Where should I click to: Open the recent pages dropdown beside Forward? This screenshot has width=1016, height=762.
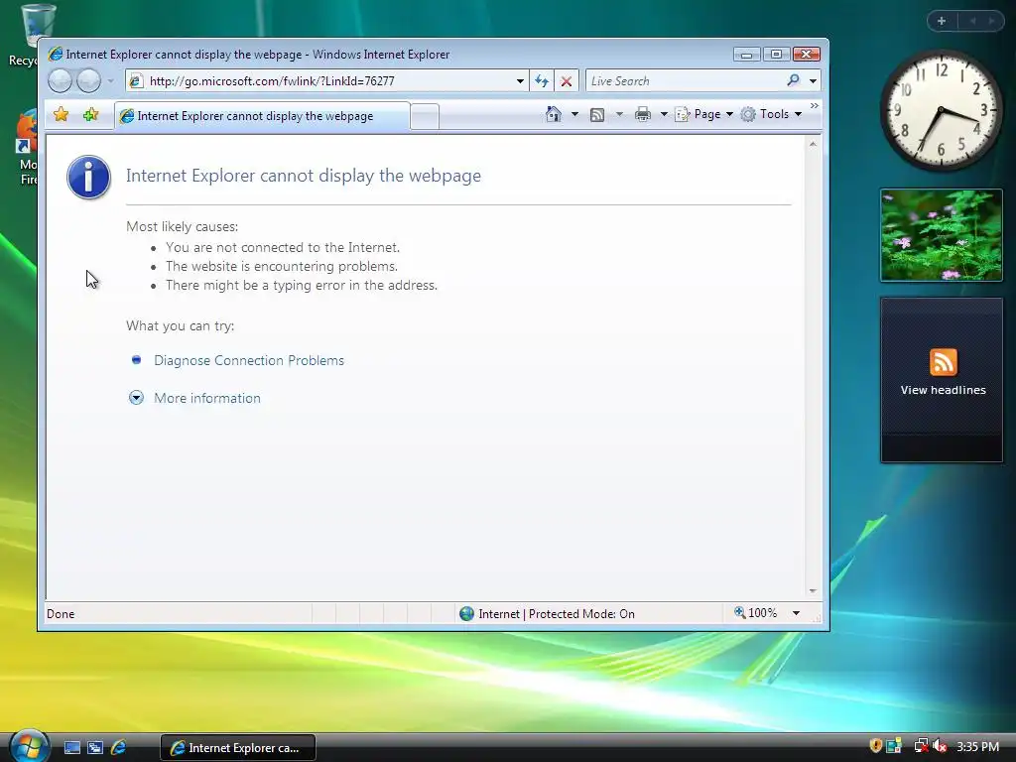coord(111,81)
